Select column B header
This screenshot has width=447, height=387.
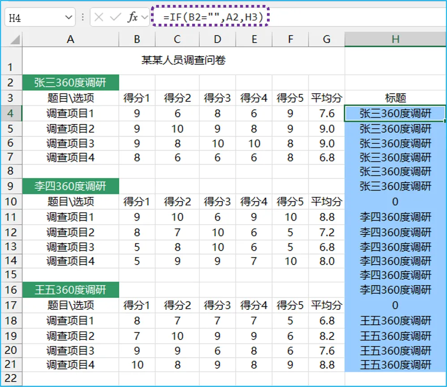click(137, 39)
